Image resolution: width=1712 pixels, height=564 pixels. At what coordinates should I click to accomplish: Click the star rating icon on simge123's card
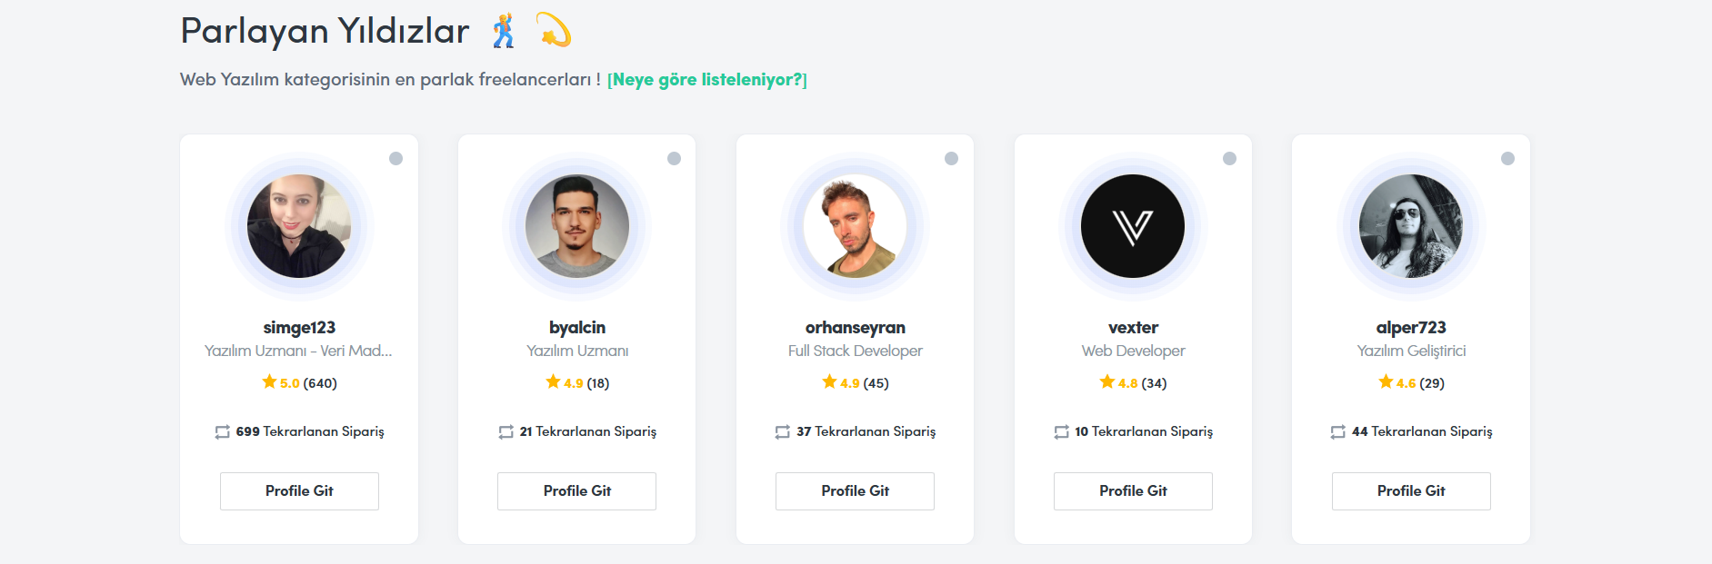(x=269, y=382)
